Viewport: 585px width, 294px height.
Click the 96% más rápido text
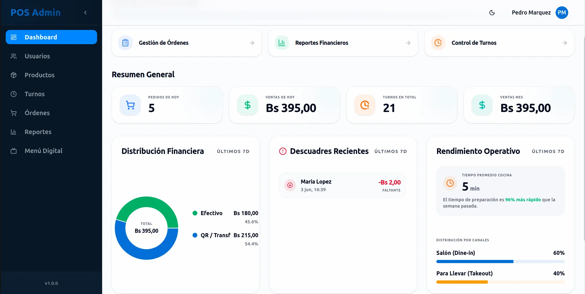point(523,200)
